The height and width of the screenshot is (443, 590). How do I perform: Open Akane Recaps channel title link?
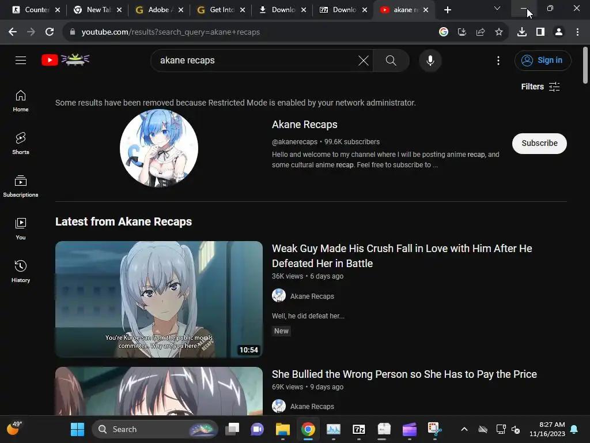point(304,125)
